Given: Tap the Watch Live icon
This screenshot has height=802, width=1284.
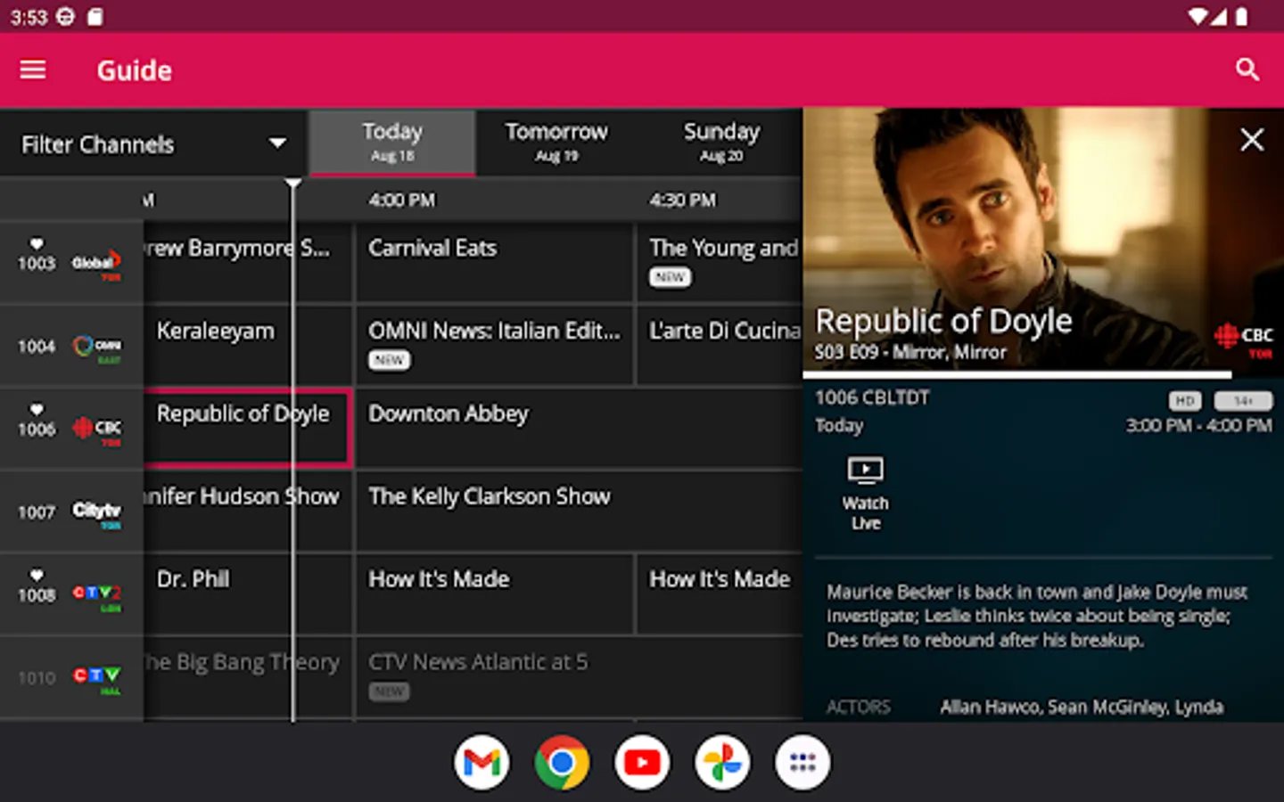Looking at the screenshot, I should (x=865, y=470).
